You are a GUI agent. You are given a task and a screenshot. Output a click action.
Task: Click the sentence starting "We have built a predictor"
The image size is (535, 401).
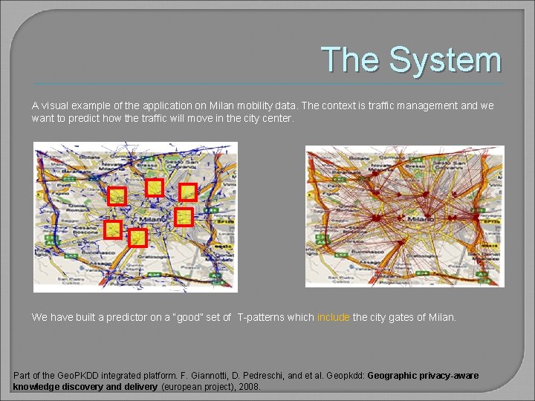pos(244,317)
